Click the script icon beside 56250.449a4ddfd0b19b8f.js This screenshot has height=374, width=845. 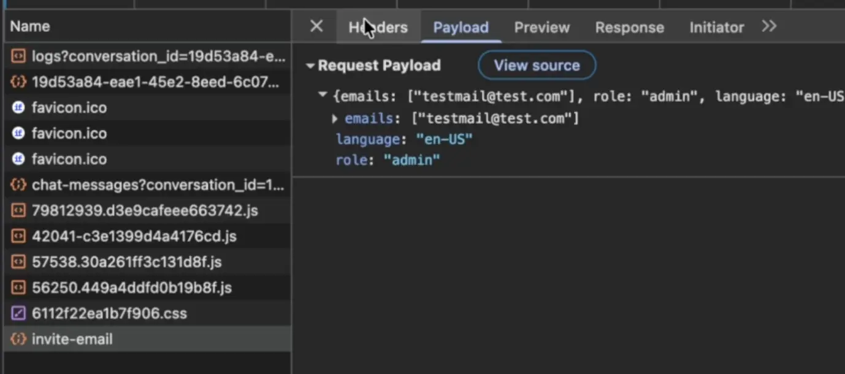19,288
